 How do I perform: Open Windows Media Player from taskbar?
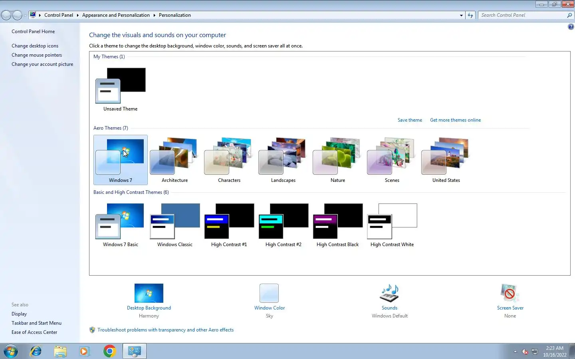click(x=85, y=351)
